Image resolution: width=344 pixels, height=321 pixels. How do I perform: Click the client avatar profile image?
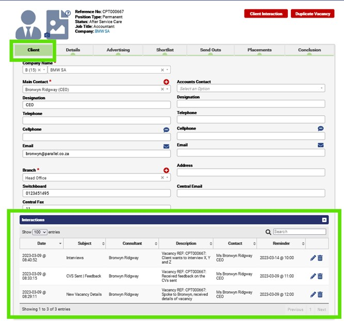tap(28, 25)
